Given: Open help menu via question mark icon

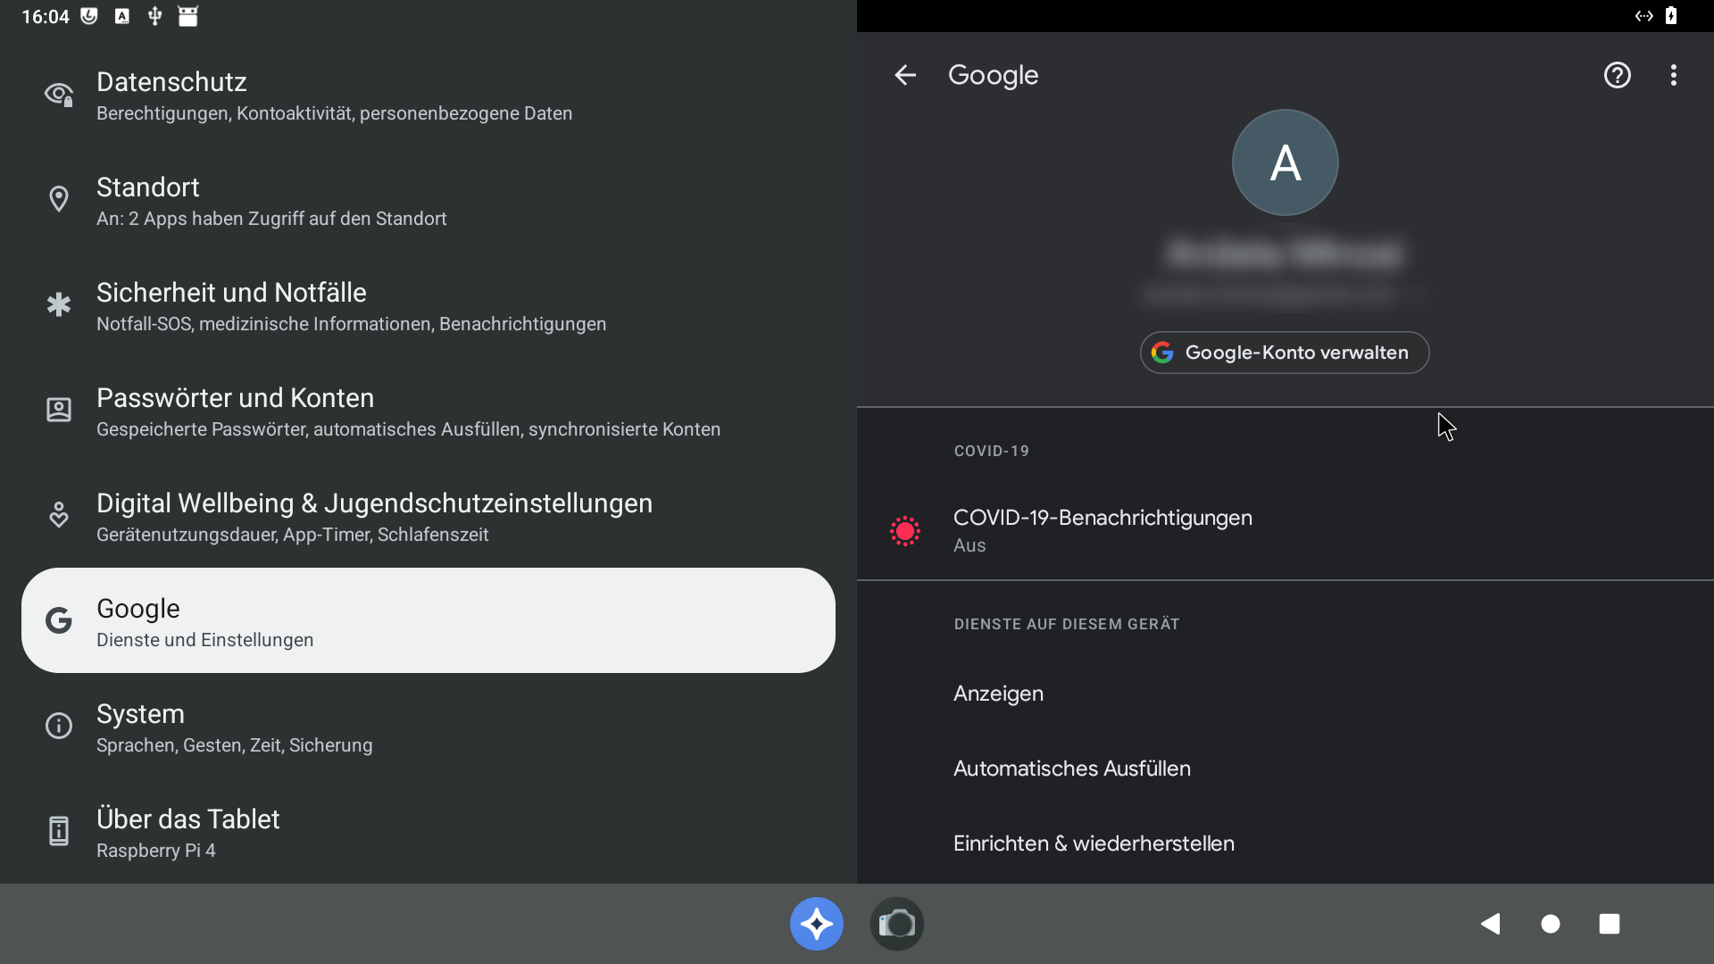Looking at the screenshot, I should pyautogui.click(x=1618, y=74).
